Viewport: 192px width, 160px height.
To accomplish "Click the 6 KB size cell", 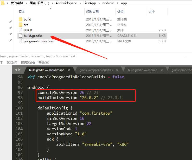I will (x=162, y=36).
